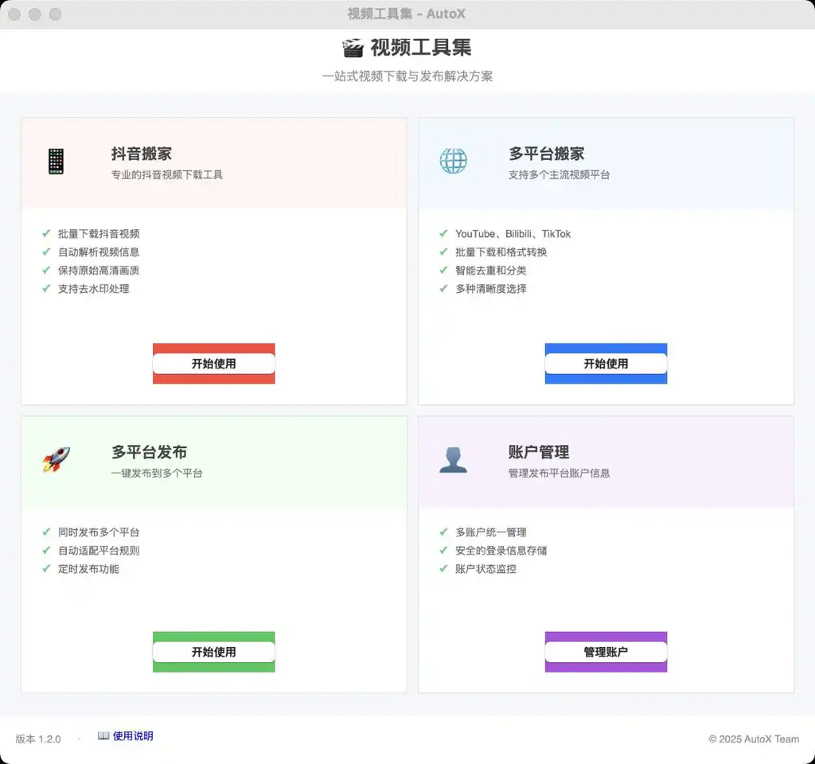Click the text 支持多个主流视频平台
This screenshot has height=764, width=815.
[x=559, y=174]
